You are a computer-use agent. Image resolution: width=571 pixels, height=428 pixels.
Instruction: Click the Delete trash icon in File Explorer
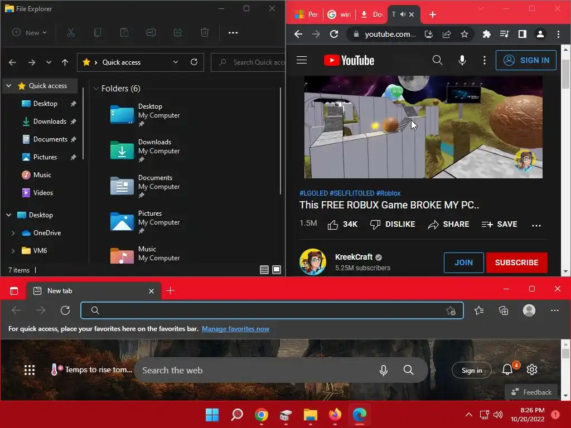pos(205,33)
